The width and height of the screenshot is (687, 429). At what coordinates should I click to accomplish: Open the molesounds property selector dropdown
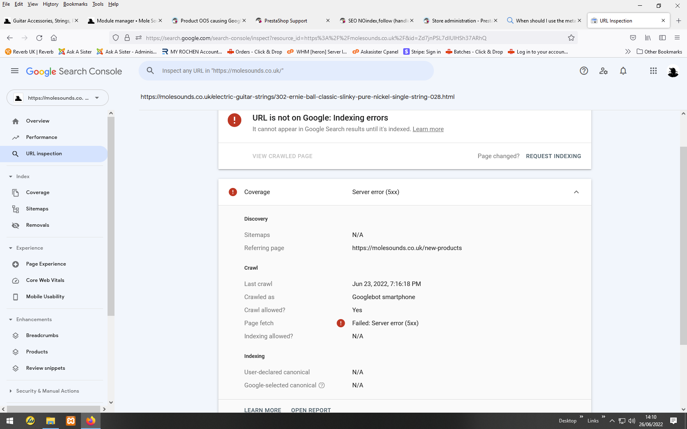tap(58, 98)
